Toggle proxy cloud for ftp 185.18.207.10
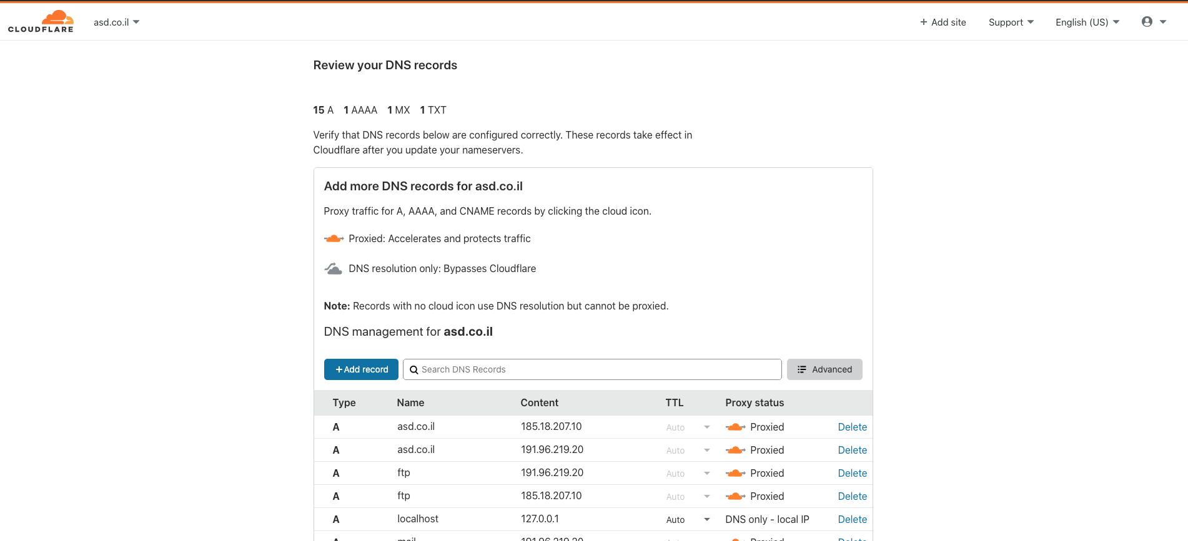1188x541 pixels. tap(735, 496)
